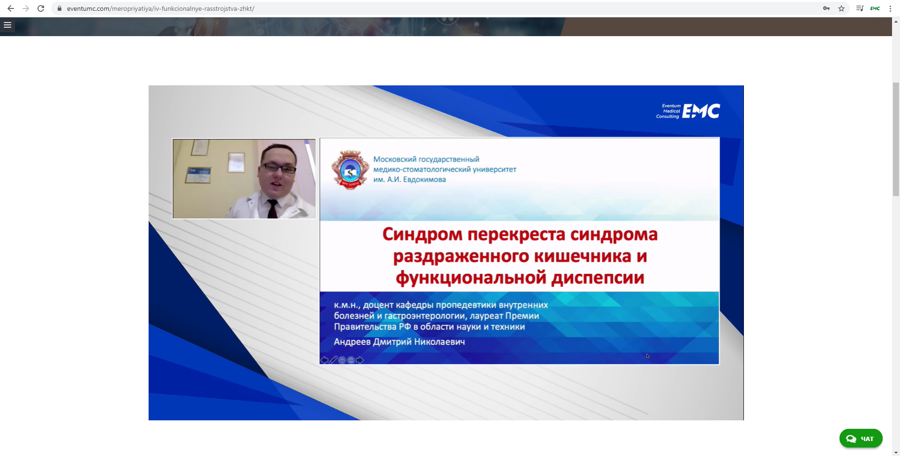This screenshot has height=456, width=900.
Task: Click the site lock icon in the address bar
Action: click(x=60, y=8)
